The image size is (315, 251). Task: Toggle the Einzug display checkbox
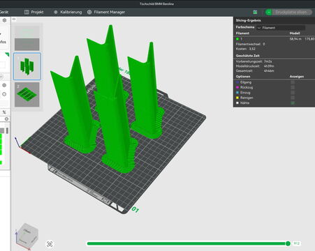pos(293,93)
